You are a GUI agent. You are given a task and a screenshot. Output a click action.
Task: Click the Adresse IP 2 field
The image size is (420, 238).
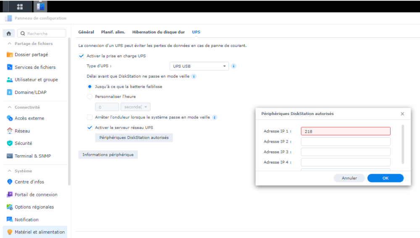point(346,141)
